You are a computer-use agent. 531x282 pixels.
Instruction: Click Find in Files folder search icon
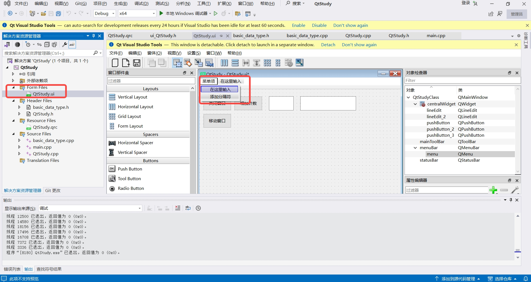[238, 14]
